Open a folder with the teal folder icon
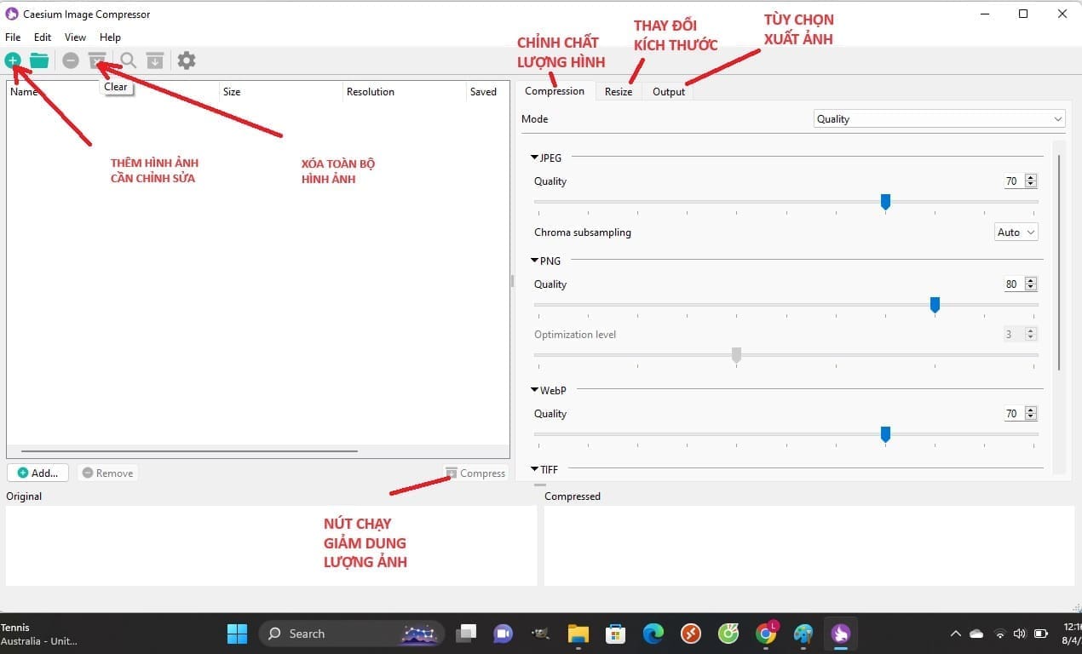The image size is (1082, 654). [x=39, y=60]
